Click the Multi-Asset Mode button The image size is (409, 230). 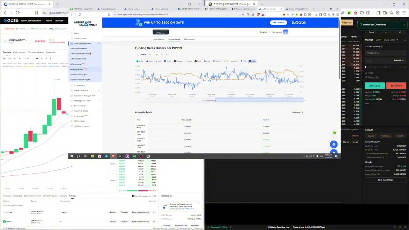(x=385, y=180)
